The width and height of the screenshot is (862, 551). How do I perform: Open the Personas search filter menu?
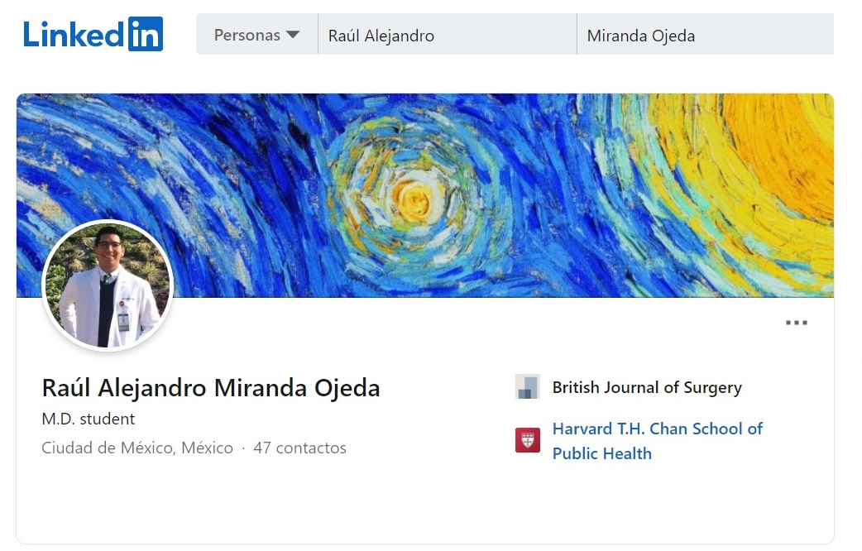pyautogui.click(x=256, y=34)
